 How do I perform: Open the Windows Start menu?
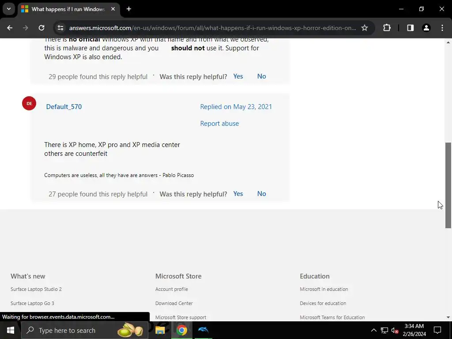(11, 330)
